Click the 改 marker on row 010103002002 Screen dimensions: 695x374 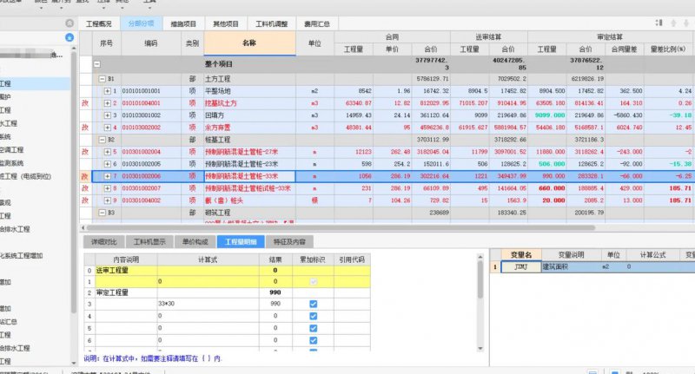point(85,128)
